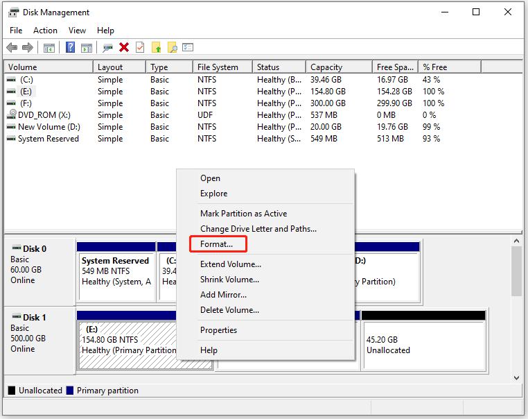Click the connect drive toolbar icon
528x419 pixels.
(x=107, y=48)
